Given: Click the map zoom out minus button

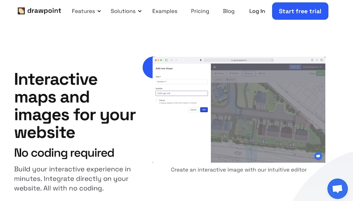Looking at the screenshot, I should coord(322,90).
